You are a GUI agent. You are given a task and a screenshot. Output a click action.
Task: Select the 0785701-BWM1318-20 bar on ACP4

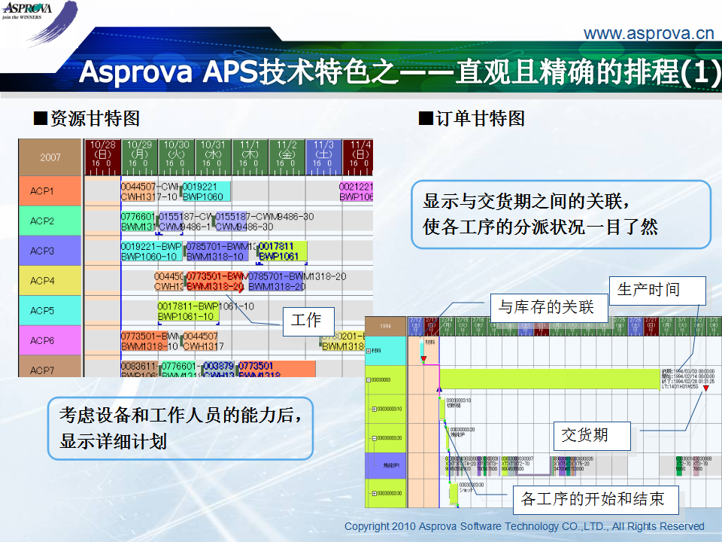pos(276,282)
